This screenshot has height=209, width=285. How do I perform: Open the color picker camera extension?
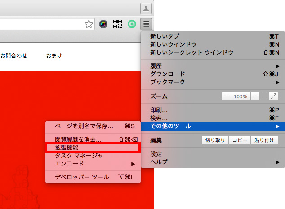[103, 24]
